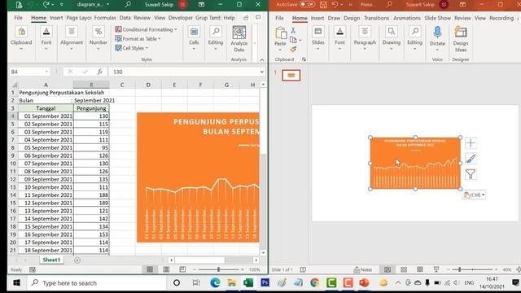
Task: Open PowerPoint Transitions tab
Action: click(376, 18)
